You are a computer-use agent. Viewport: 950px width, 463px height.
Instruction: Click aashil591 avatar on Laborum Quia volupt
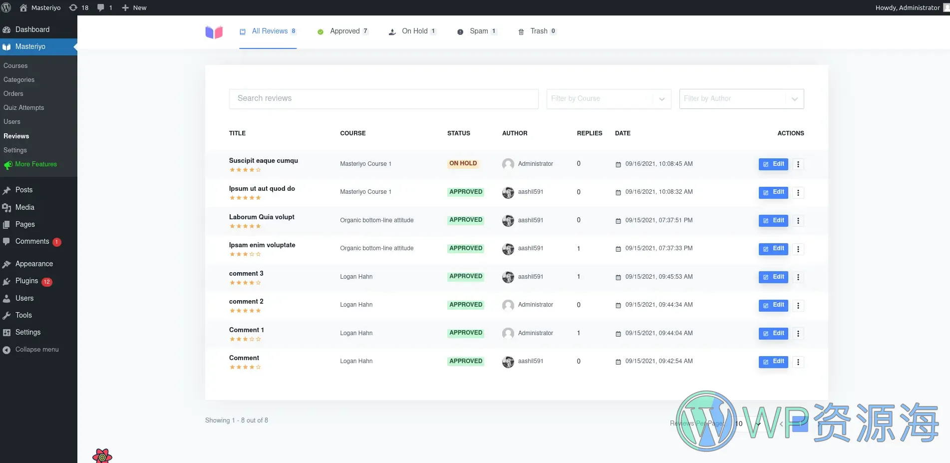[x=508, y=221]
